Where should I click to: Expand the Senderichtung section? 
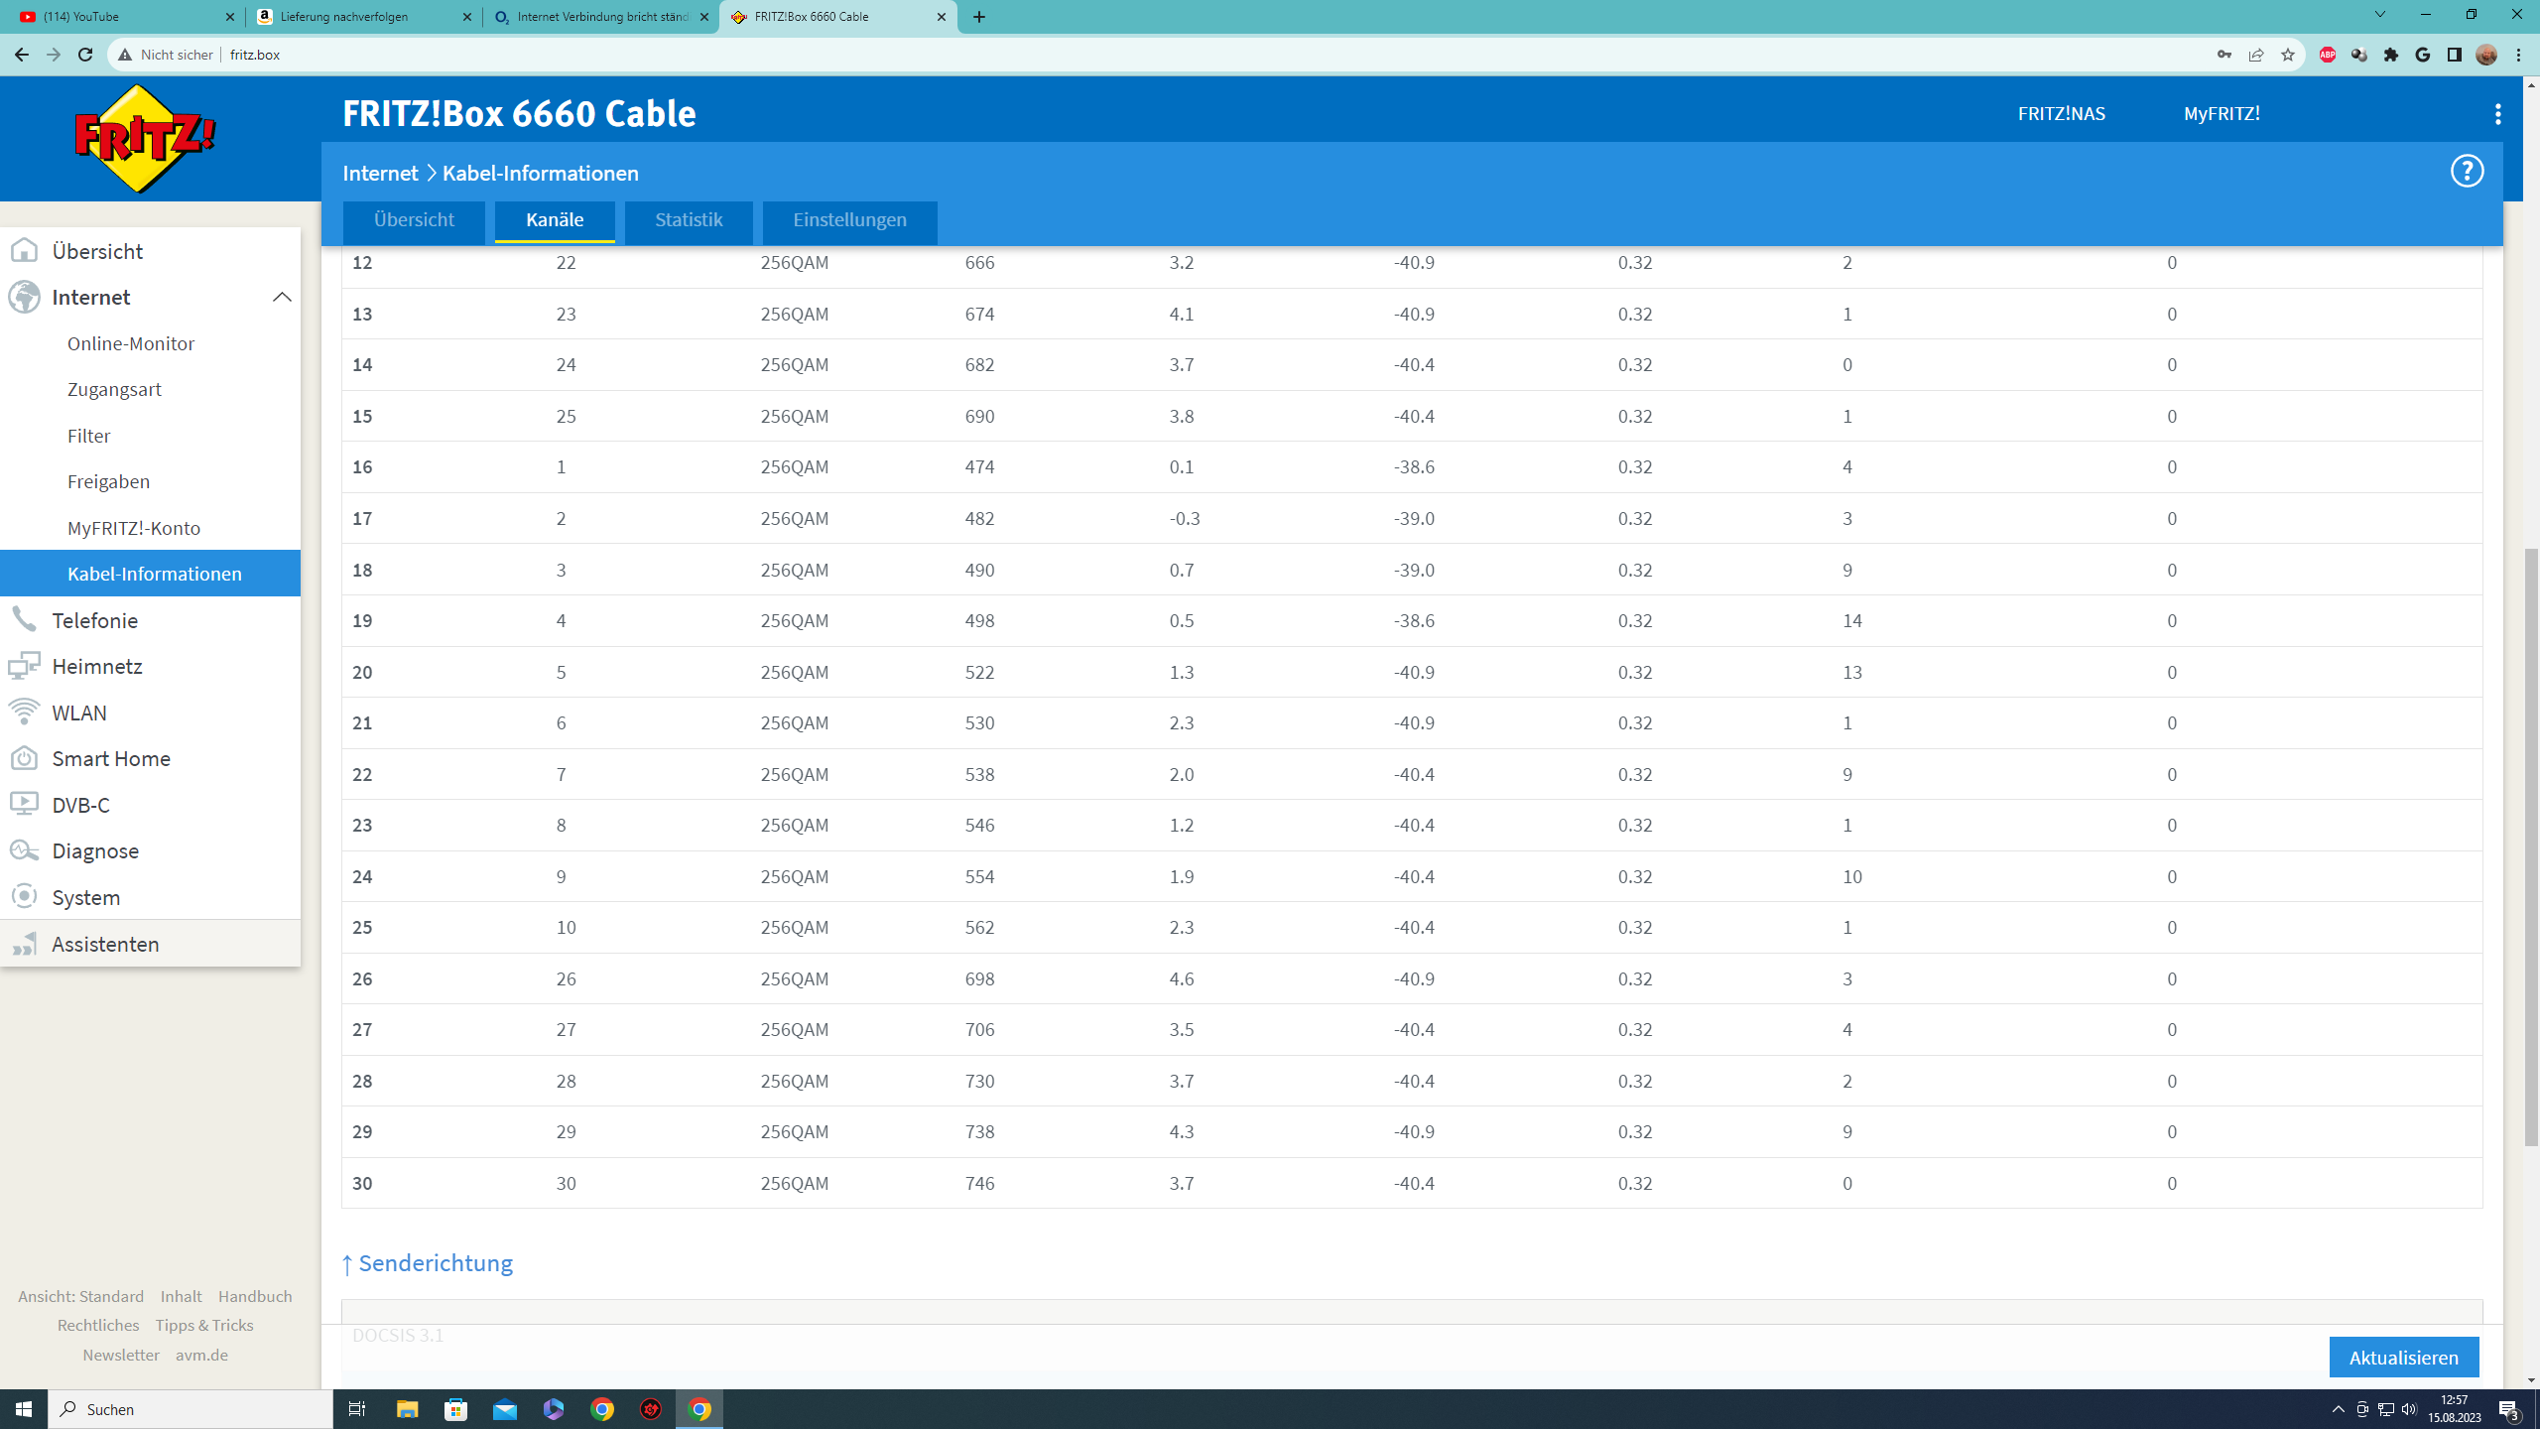tap(428, 1263)
